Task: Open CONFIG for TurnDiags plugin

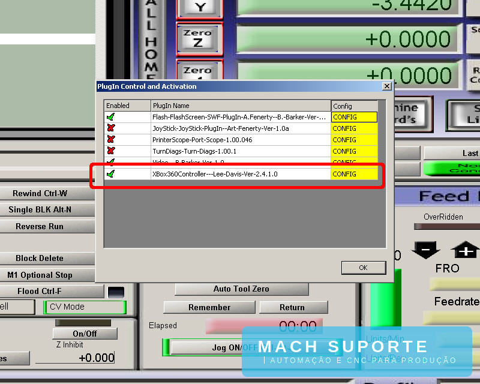Action: pos(354,151)
